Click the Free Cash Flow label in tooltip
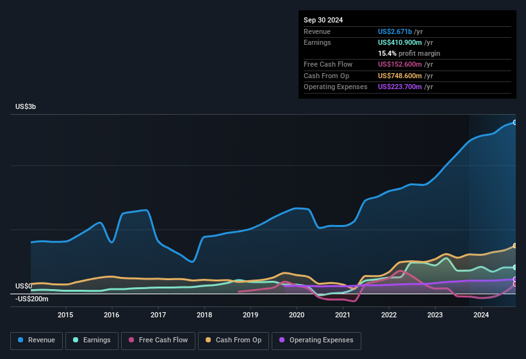Image resolution: width=526 pixels, height=359 pixels. [x=328, y=64]
